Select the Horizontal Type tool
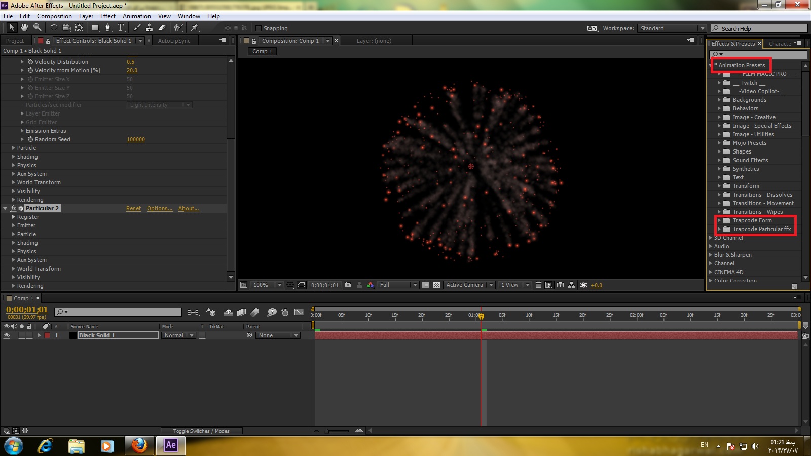The height and width of the screenshot is (456, 811). 121,28
